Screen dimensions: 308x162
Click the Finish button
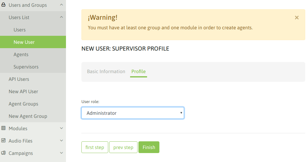(x=149, y=147)
